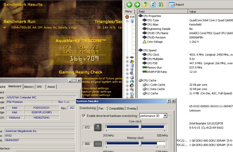
Task: Select the CPU Multiplier row
Action: 185,59
